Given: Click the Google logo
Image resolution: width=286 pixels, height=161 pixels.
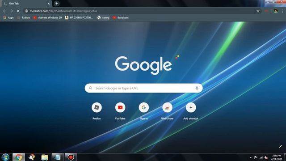Looking at the screenshot, I should click(x=143, y=65).
